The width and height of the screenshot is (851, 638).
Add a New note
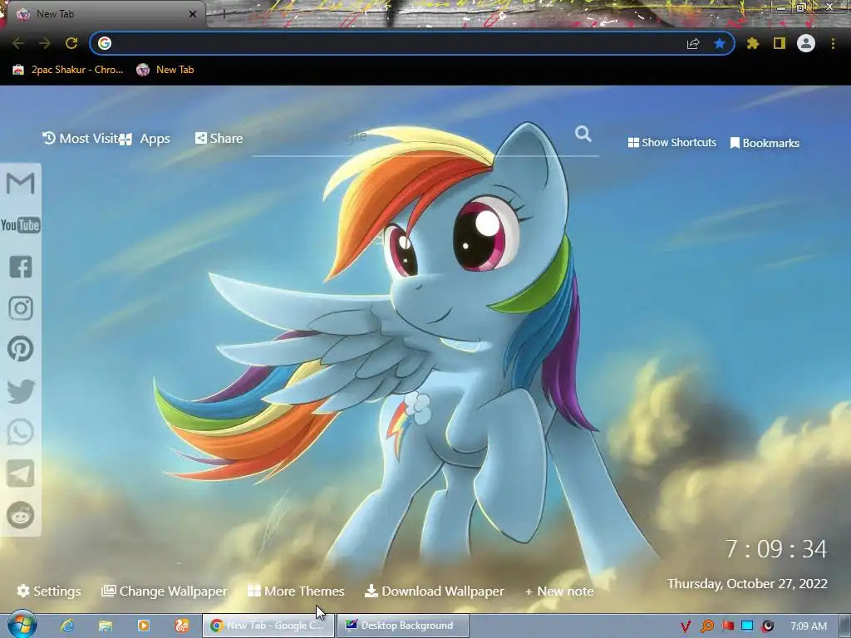coord(559,591)
